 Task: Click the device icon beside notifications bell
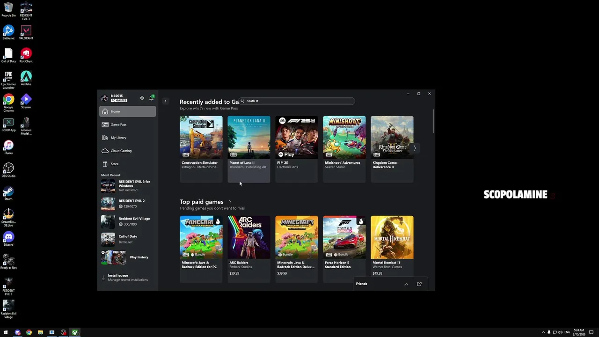coord(142,98)
